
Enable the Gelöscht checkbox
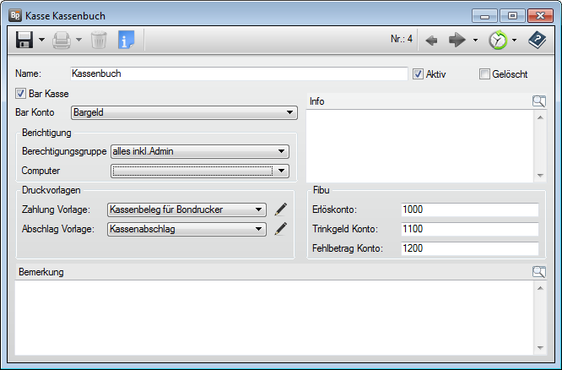tap(484, 74)
